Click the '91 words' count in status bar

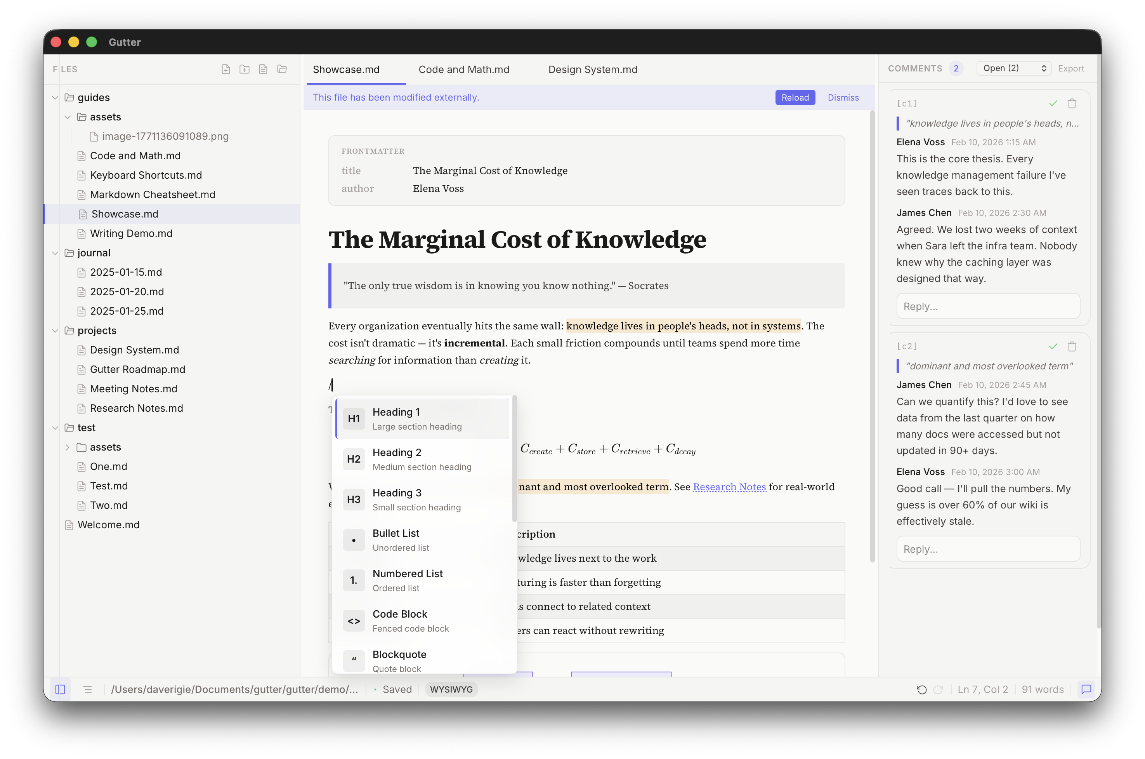[1042, 689]
